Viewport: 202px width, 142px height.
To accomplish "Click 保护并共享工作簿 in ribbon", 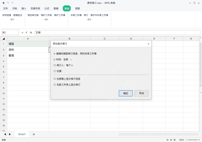I will (99, 15).
